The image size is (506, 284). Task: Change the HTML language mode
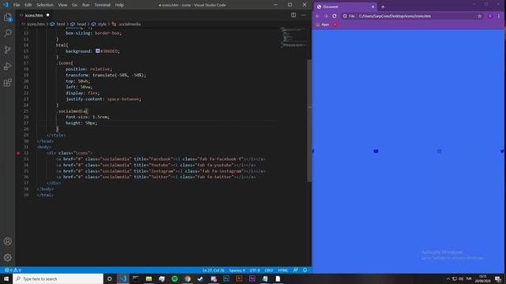[283, 270]
